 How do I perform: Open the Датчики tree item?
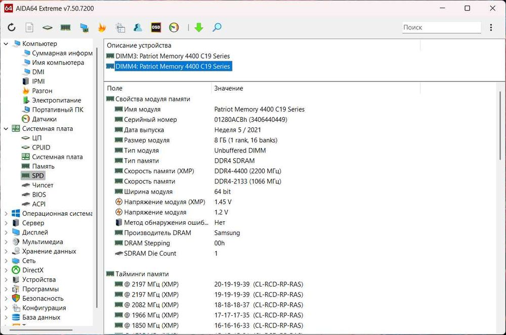(x=39, y=119)
